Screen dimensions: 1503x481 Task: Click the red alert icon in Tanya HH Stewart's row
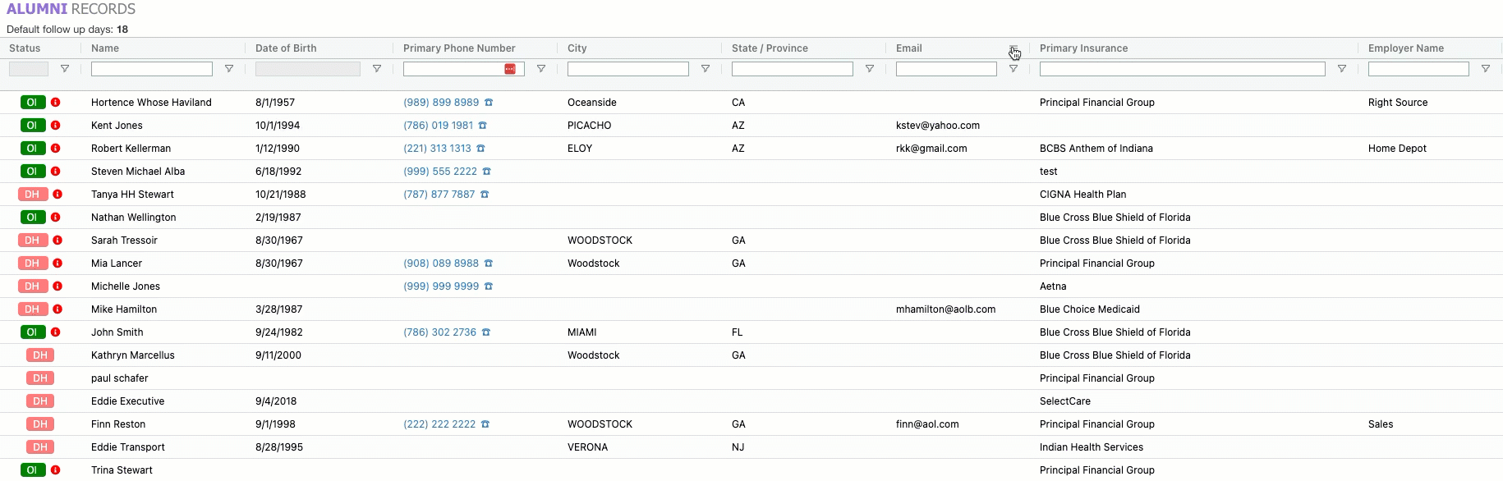57,195
